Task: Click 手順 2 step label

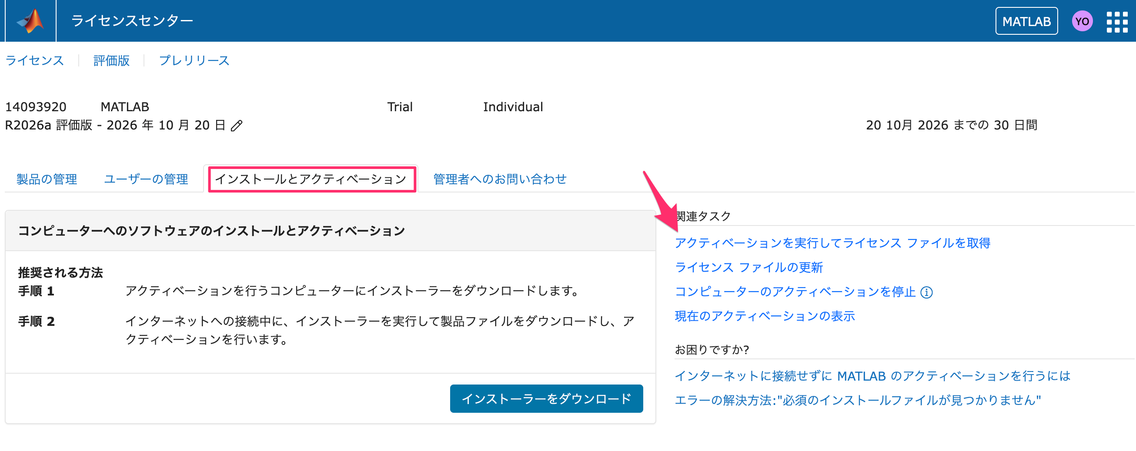Action: [36, 322]
